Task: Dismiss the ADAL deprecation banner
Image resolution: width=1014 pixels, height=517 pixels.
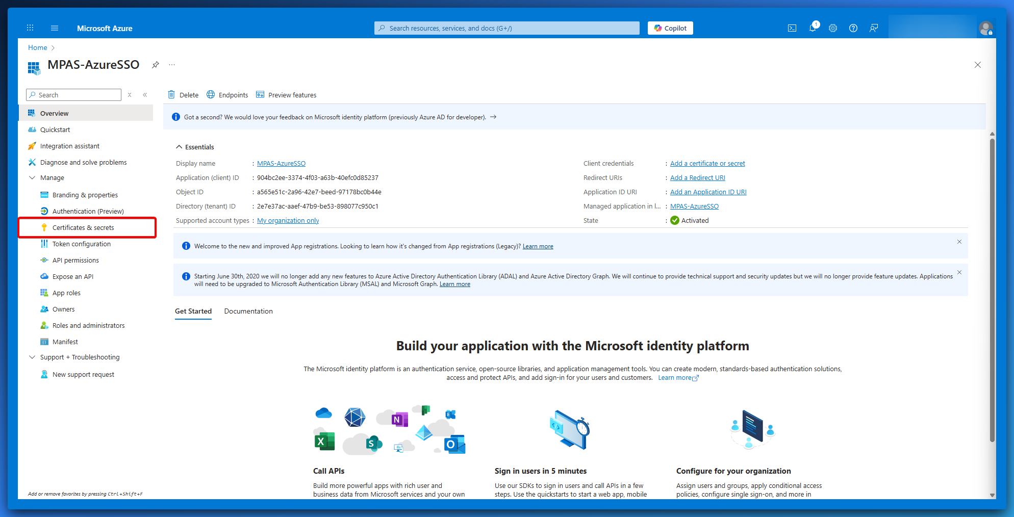Action: [x=959, y=272]
